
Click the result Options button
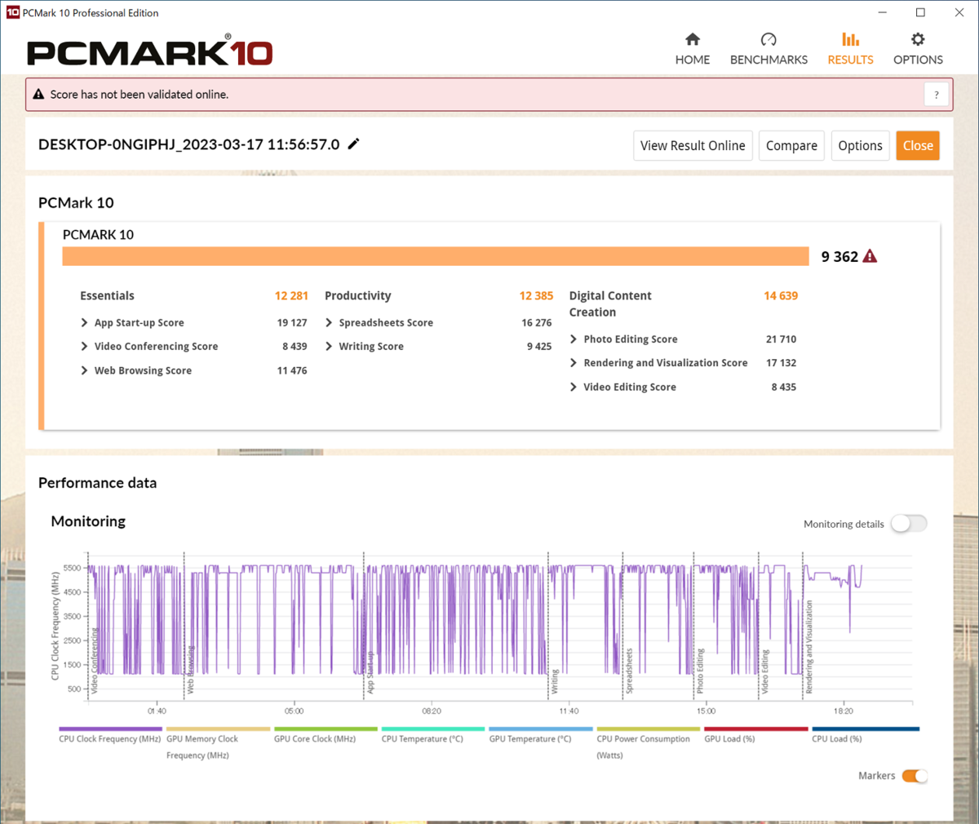click(x=860, y=145)
